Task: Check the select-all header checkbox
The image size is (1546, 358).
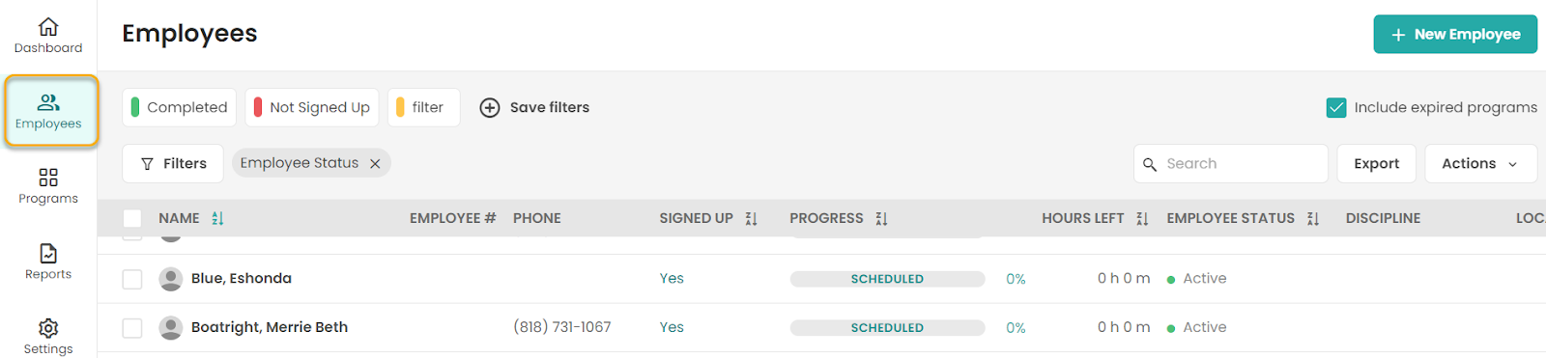Action: pos(132,219)
